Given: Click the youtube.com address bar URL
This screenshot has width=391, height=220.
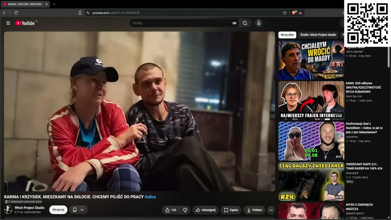Looking at the screenshot, I should 116,13.
